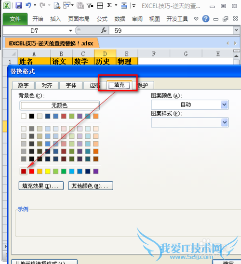Screen dimensions: 241x264
Task: Open the 视图 View ribbon tab
Action: point(154,19)
